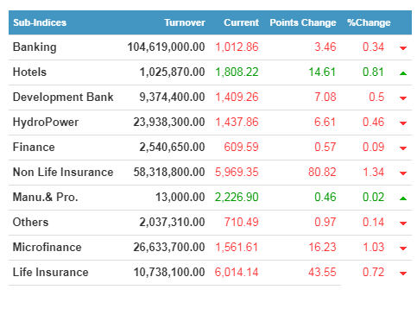The height and width of the screenshot is (321, 417).
Task: Click Banking current value 1,012.86
Action: [x=237, y=47]
